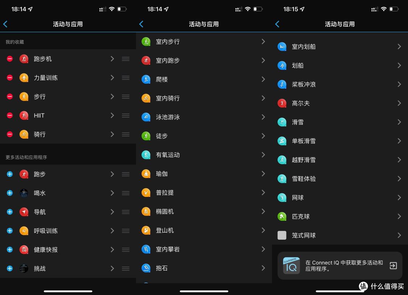Tap the 网球 tennis icon
The height and width of the screenshot is (295, 408).
282,198
